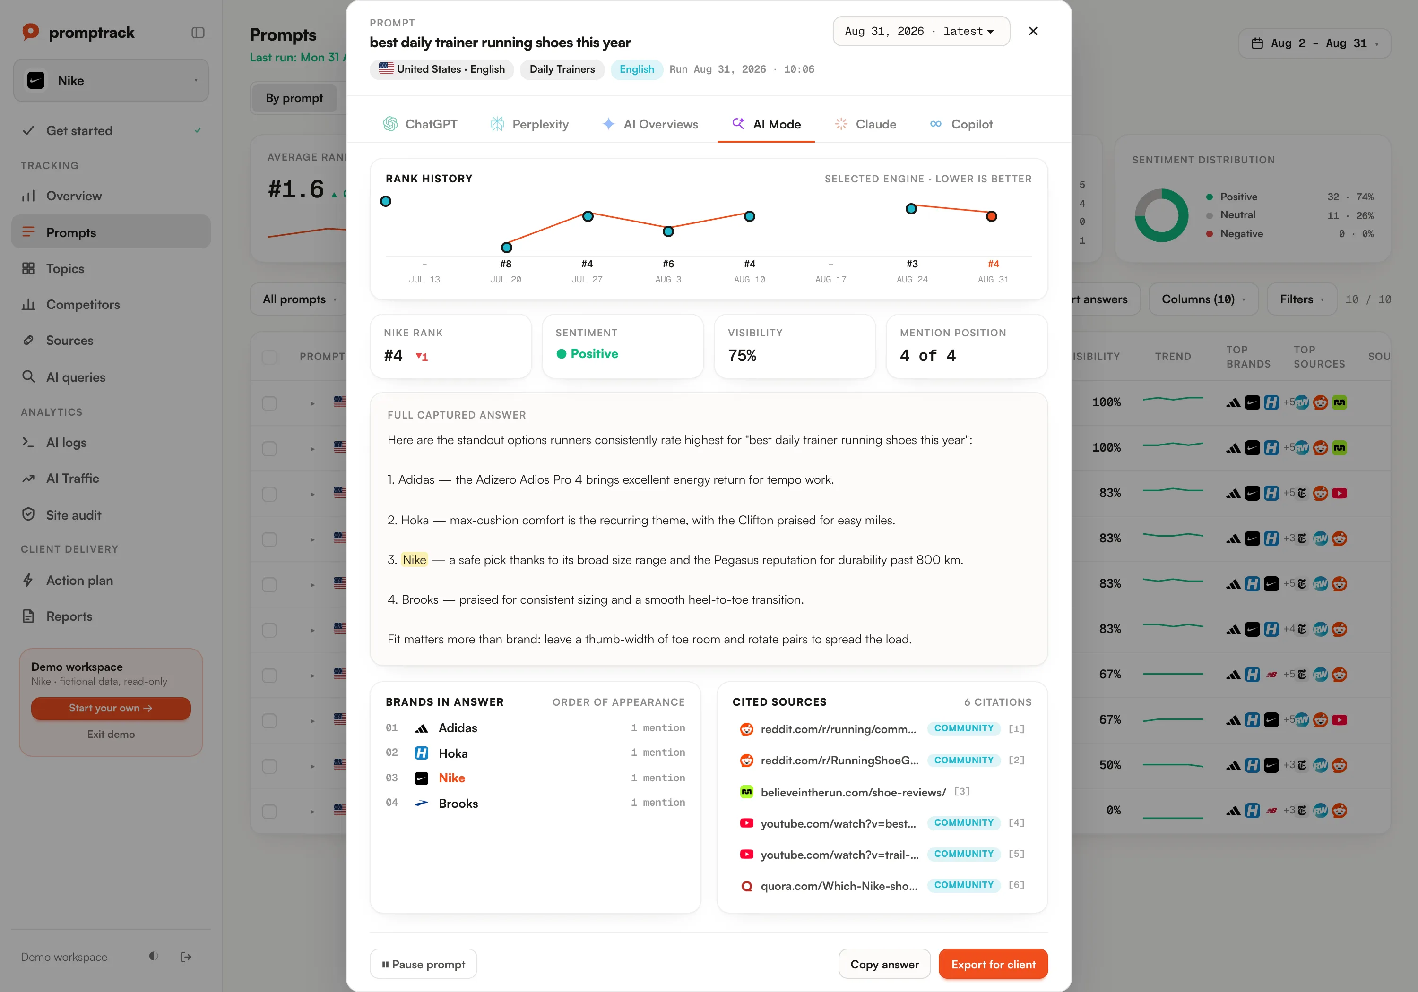The width and height of the screenshot is (1418, 992).
Task: Open the Columns (10) dropdown
Action: (x=1203, y=299)
